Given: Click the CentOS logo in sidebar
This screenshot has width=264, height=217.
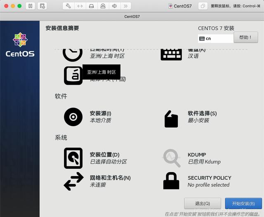Looking at the screenshot, I should click(20, 45).
